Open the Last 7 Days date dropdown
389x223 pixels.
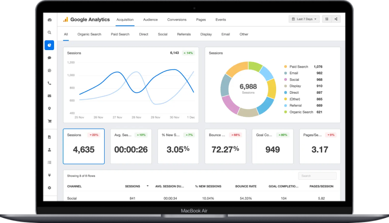pyautogui.click(x=304, y=19)
